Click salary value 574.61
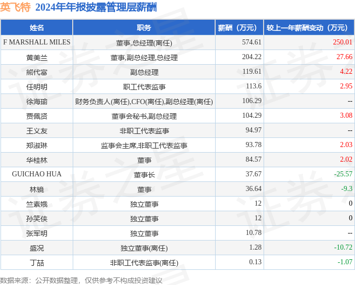This screenshot has height=285, width=355. click(251, 42)
